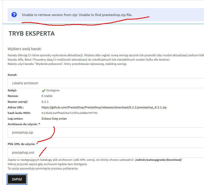Click the version number value 8.2.1
204x185 pixels.
(45, 102)
